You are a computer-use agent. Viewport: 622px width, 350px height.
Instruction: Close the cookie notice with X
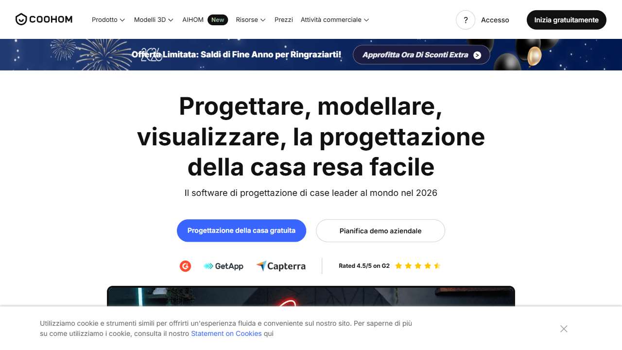pos(564,329)
